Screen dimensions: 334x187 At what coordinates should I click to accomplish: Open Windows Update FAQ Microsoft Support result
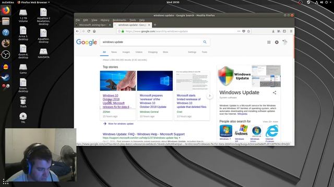[x=144, y=134]
